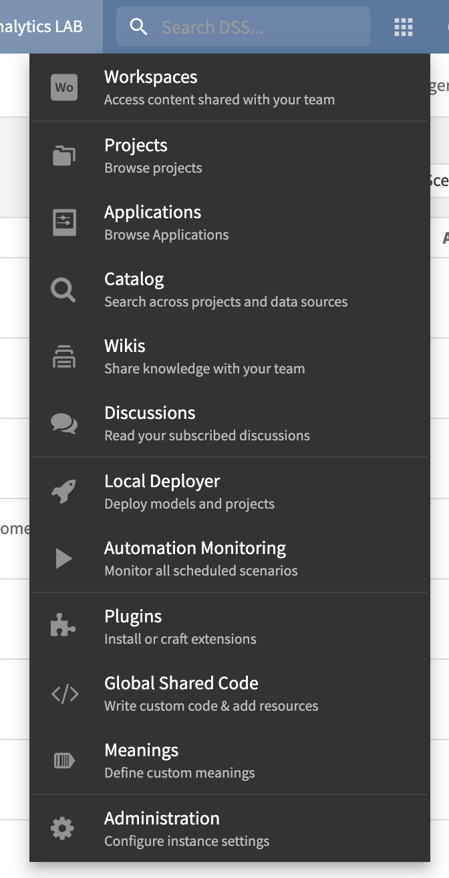Click 'Define custom meanings' subtitle
449x878 pixels.
click(x=180, y=773)
